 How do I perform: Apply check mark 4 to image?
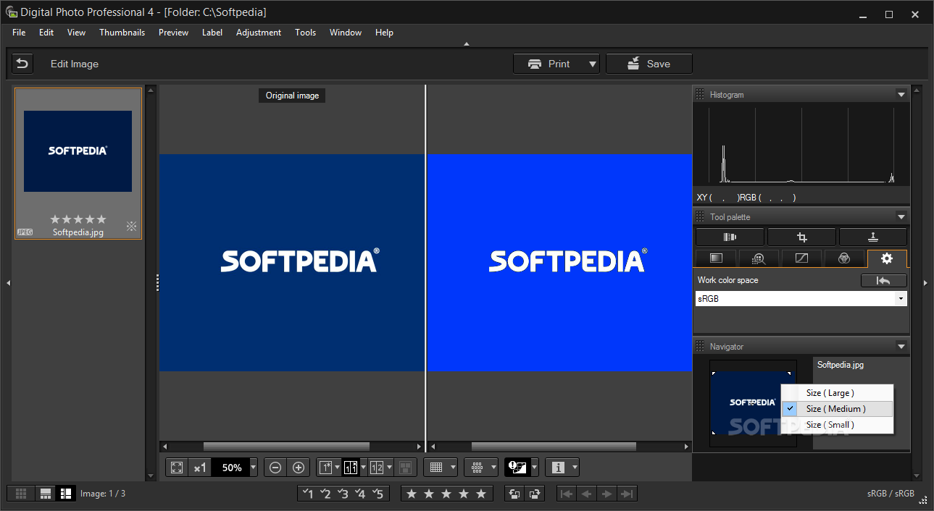pyautogui.click(x=361, y=494)
